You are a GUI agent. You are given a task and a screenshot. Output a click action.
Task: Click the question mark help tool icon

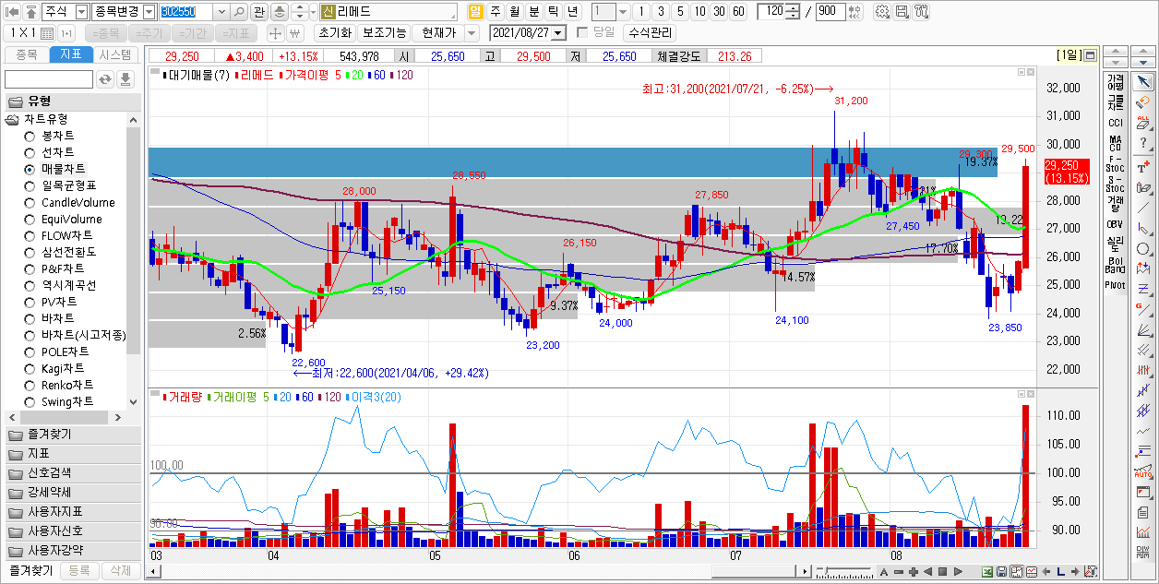[1143, 143]
